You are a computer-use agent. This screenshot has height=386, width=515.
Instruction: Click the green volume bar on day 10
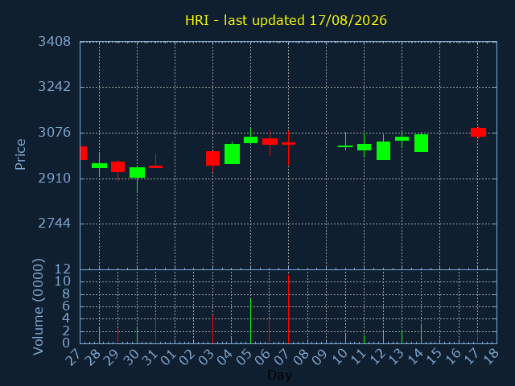point(345,339)
